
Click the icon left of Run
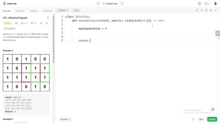coord(193,119)
